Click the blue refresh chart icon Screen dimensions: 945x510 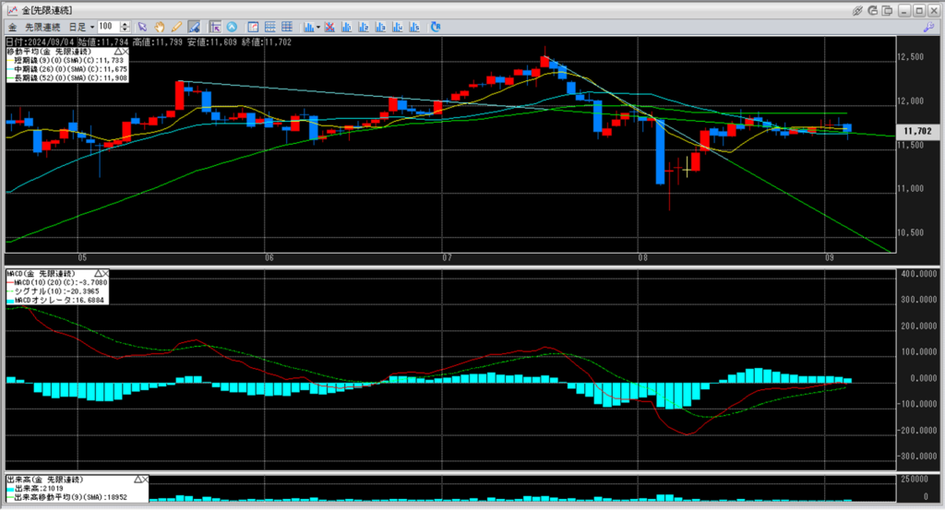coord(436,27)
